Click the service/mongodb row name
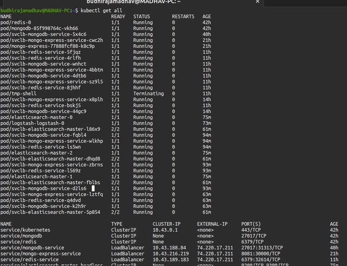This screenshot has width=347, height=266. pos(21,236)
